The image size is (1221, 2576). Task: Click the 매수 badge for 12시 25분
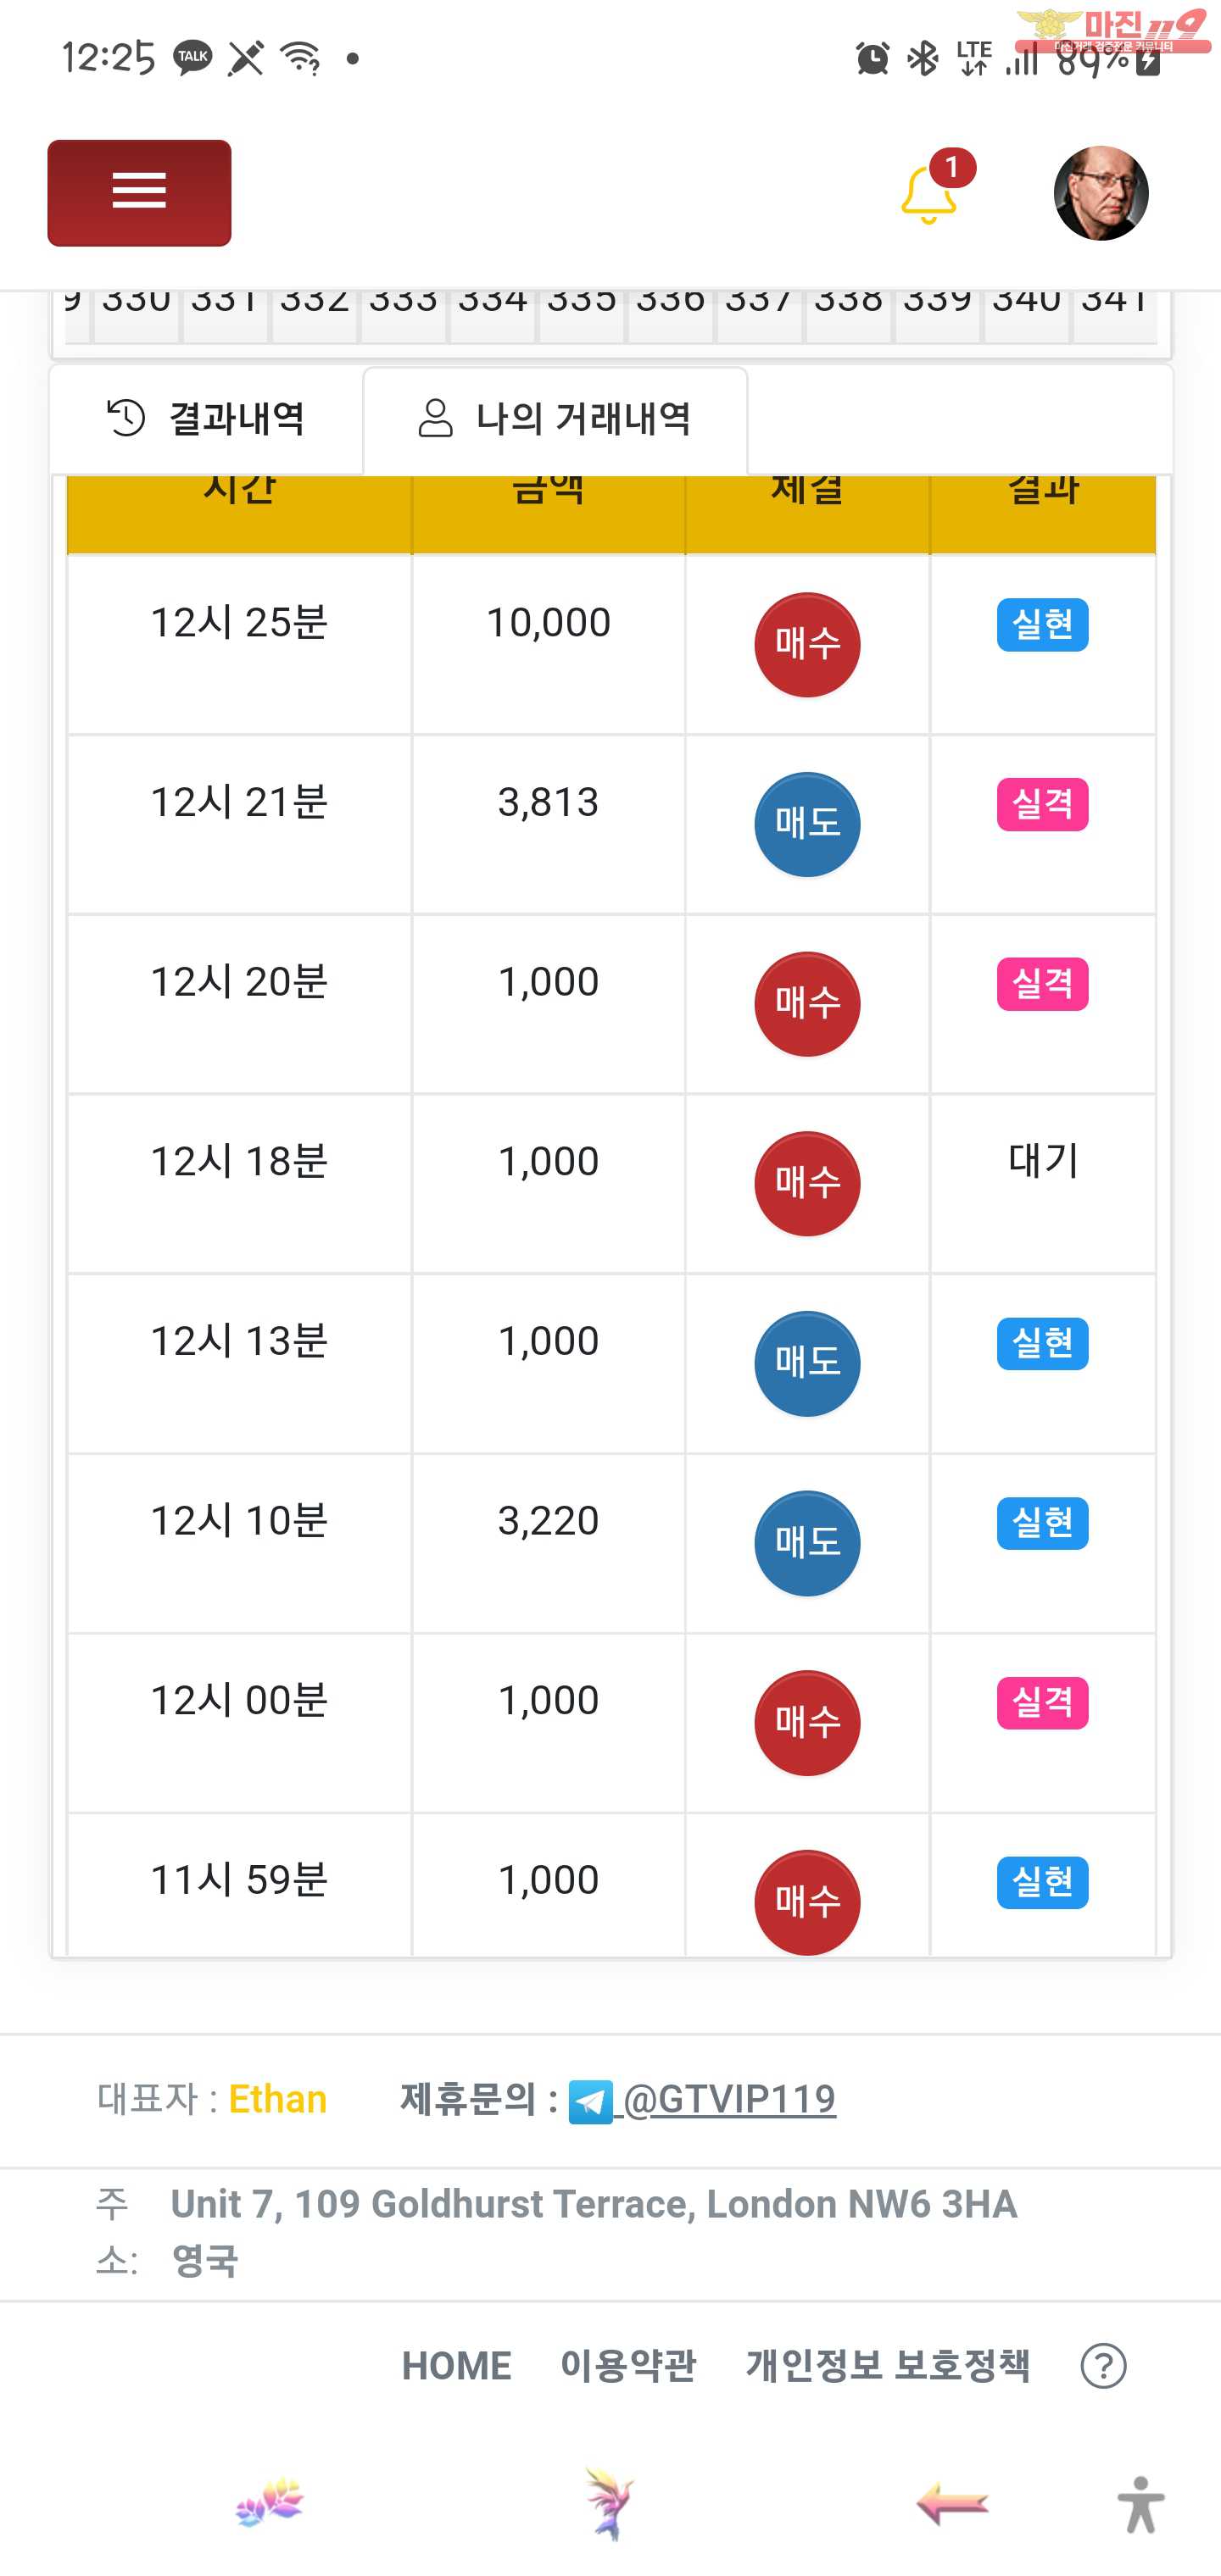click(806, 644)
